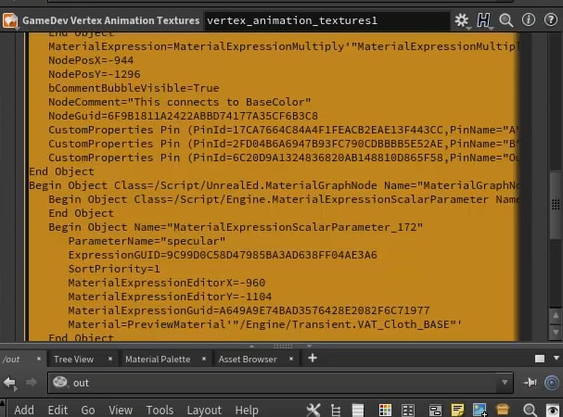This screenshot has height=417, width=563.
Task: Click the parameter pane vertical scrollbar handle
Action: (x=556, y=205)
